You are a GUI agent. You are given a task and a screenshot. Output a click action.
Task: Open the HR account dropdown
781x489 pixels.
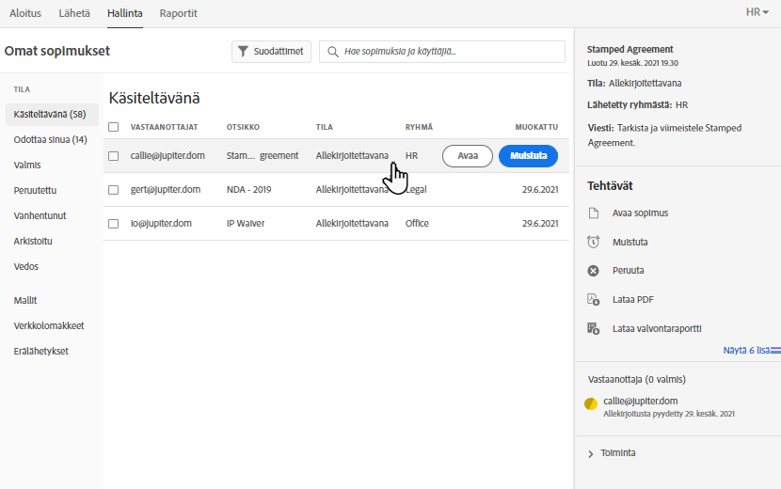click(x=757, y=12)
